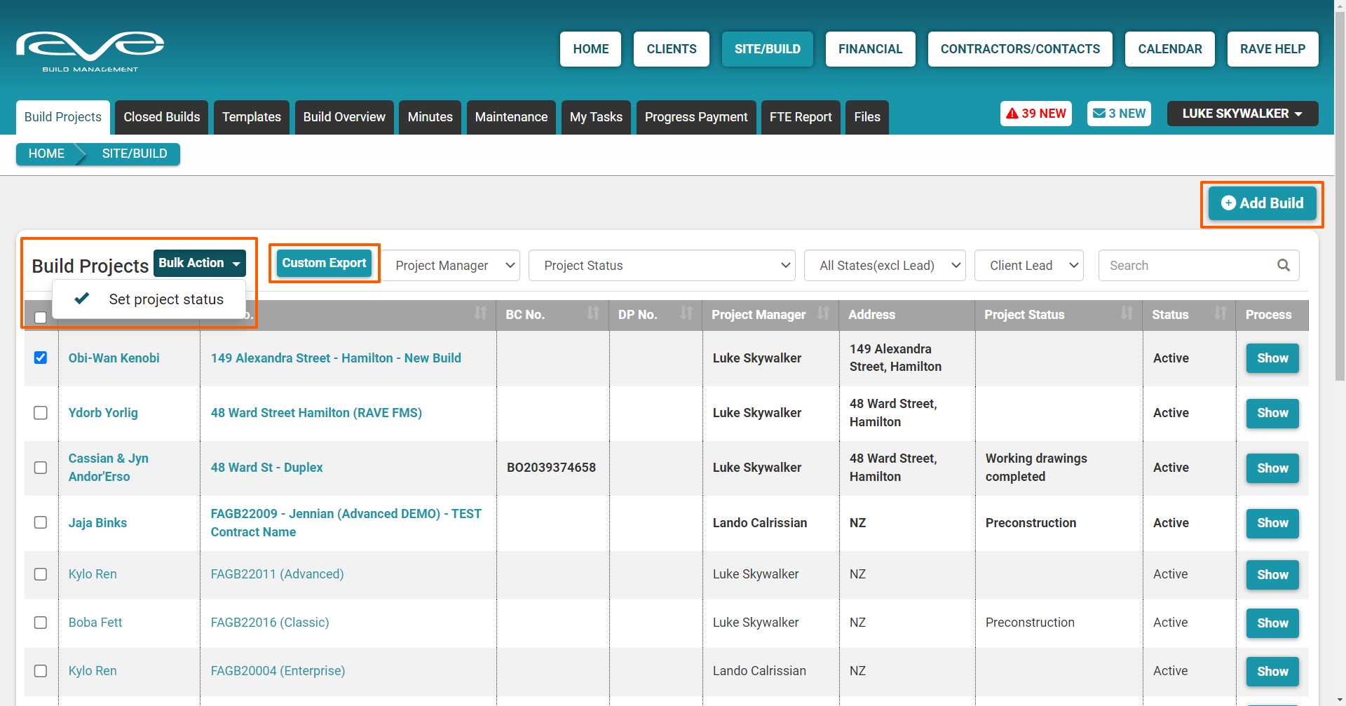Open the Luke Skywalker user menu
This screenshot has width=1346, height=706.
tap(1242, 114)
